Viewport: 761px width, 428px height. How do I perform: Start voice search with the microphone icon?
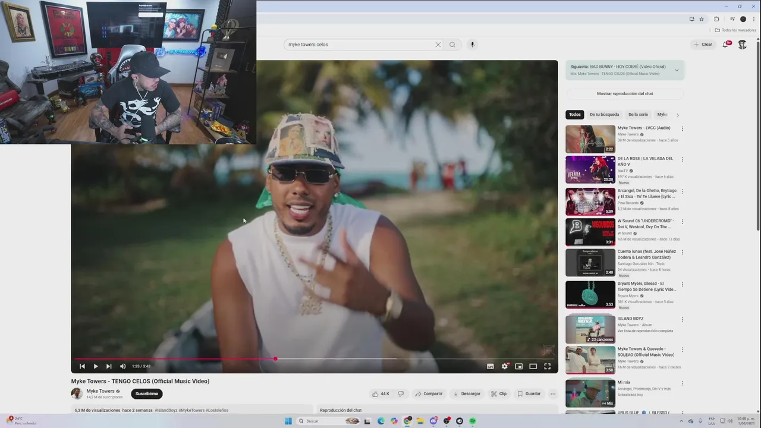(473, 45)
